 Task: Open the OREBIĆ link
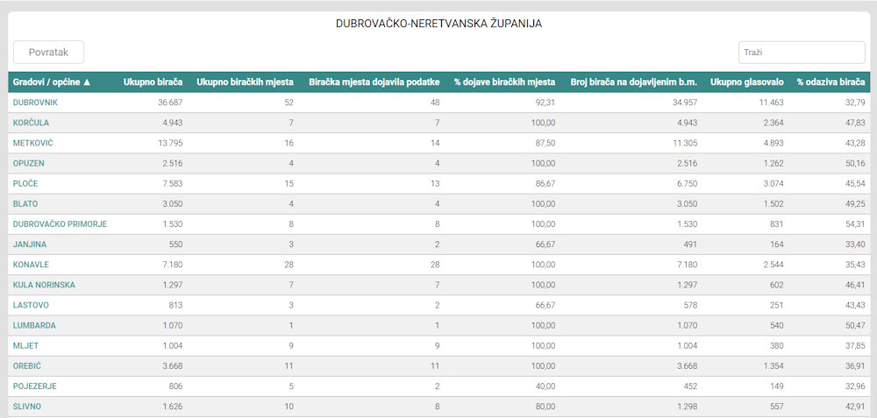[x=27, y=366]
